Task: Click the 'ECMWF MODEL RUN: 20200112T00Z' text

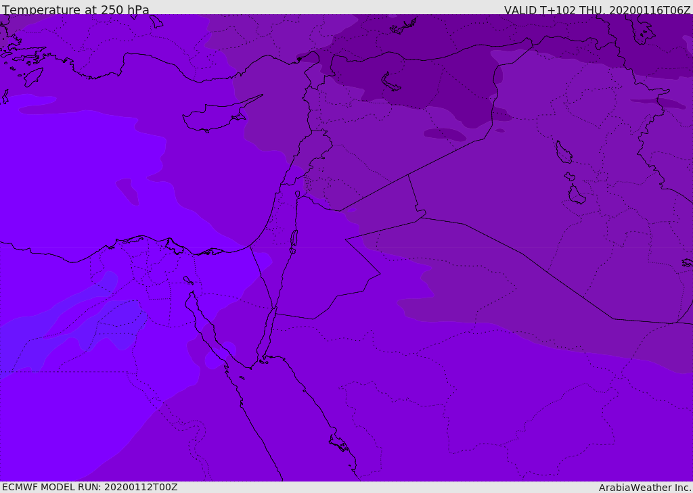Action: tap(90, 487)
